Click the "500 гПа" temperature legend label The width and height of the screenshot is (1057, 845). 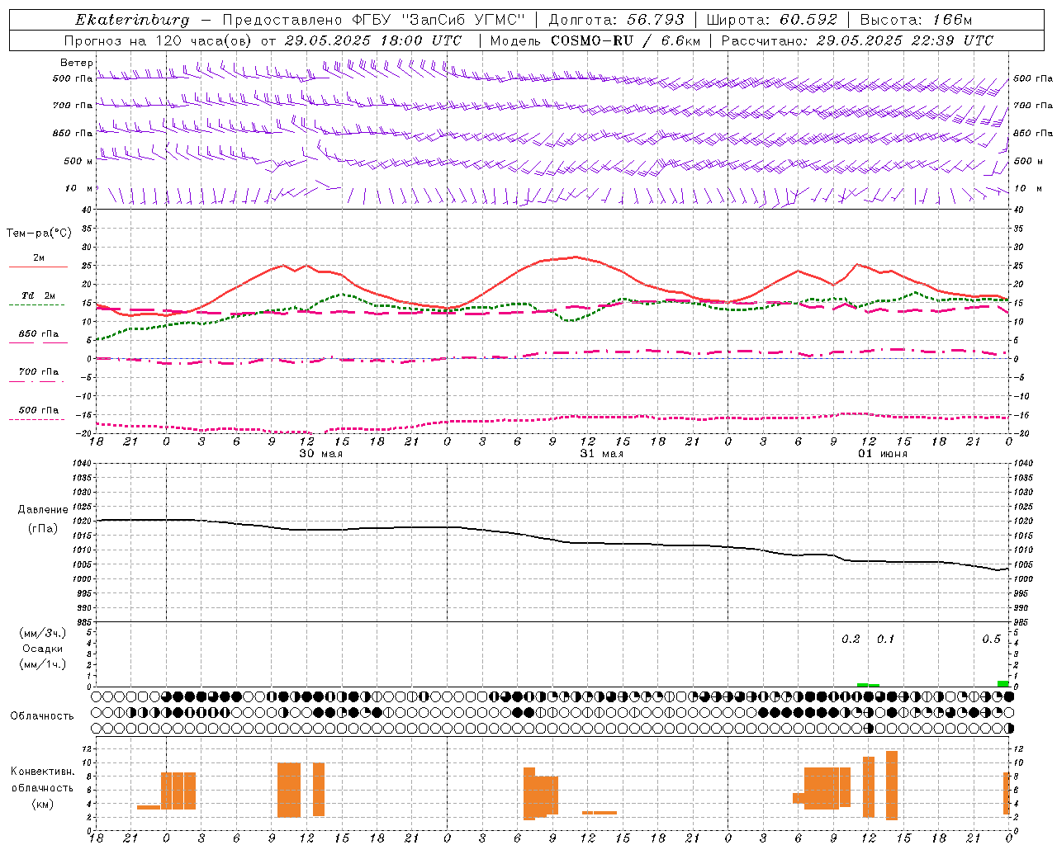[x=38, y=410]
